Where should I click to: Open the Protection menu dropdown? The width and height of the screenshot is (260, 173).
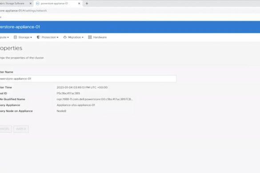[48, 37]
